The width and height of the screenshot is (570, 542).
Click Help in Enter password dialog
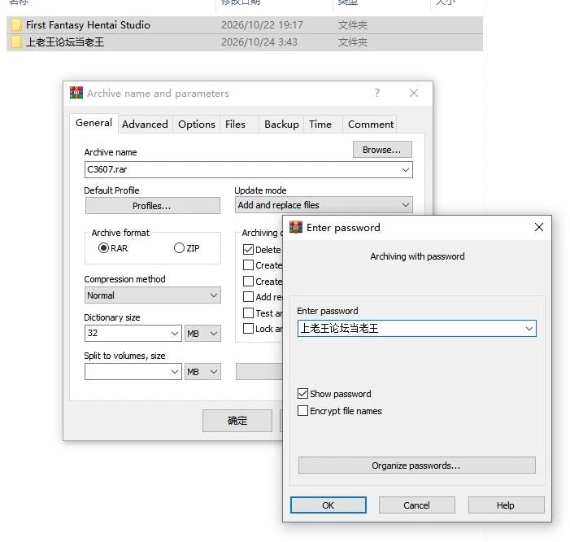click(x=506, y=505)
